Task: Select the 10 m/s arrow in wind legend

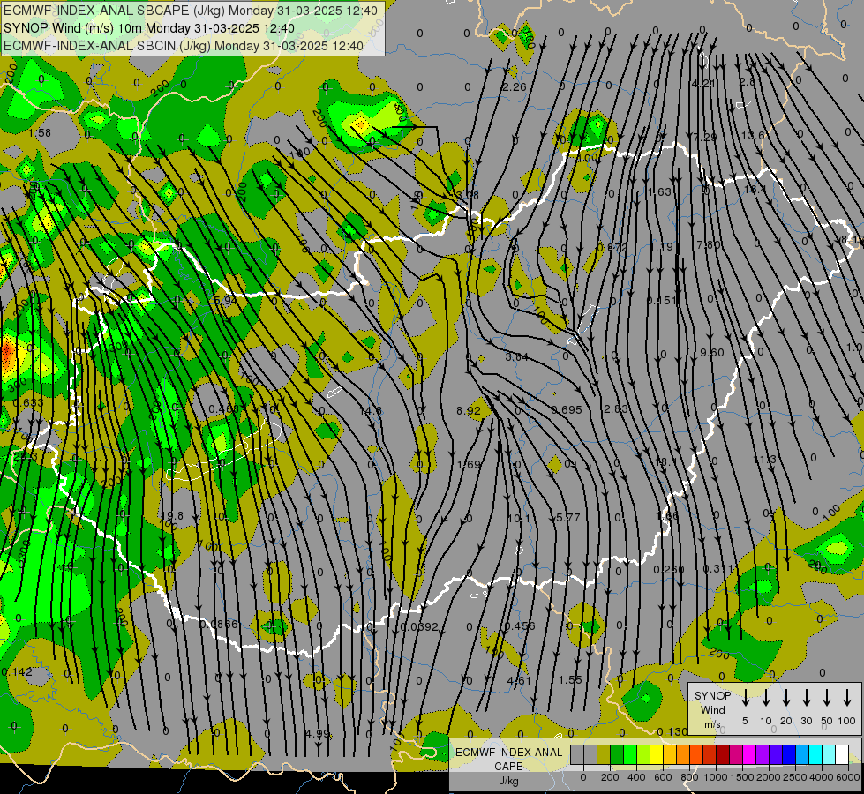Action: pos(766,698)
